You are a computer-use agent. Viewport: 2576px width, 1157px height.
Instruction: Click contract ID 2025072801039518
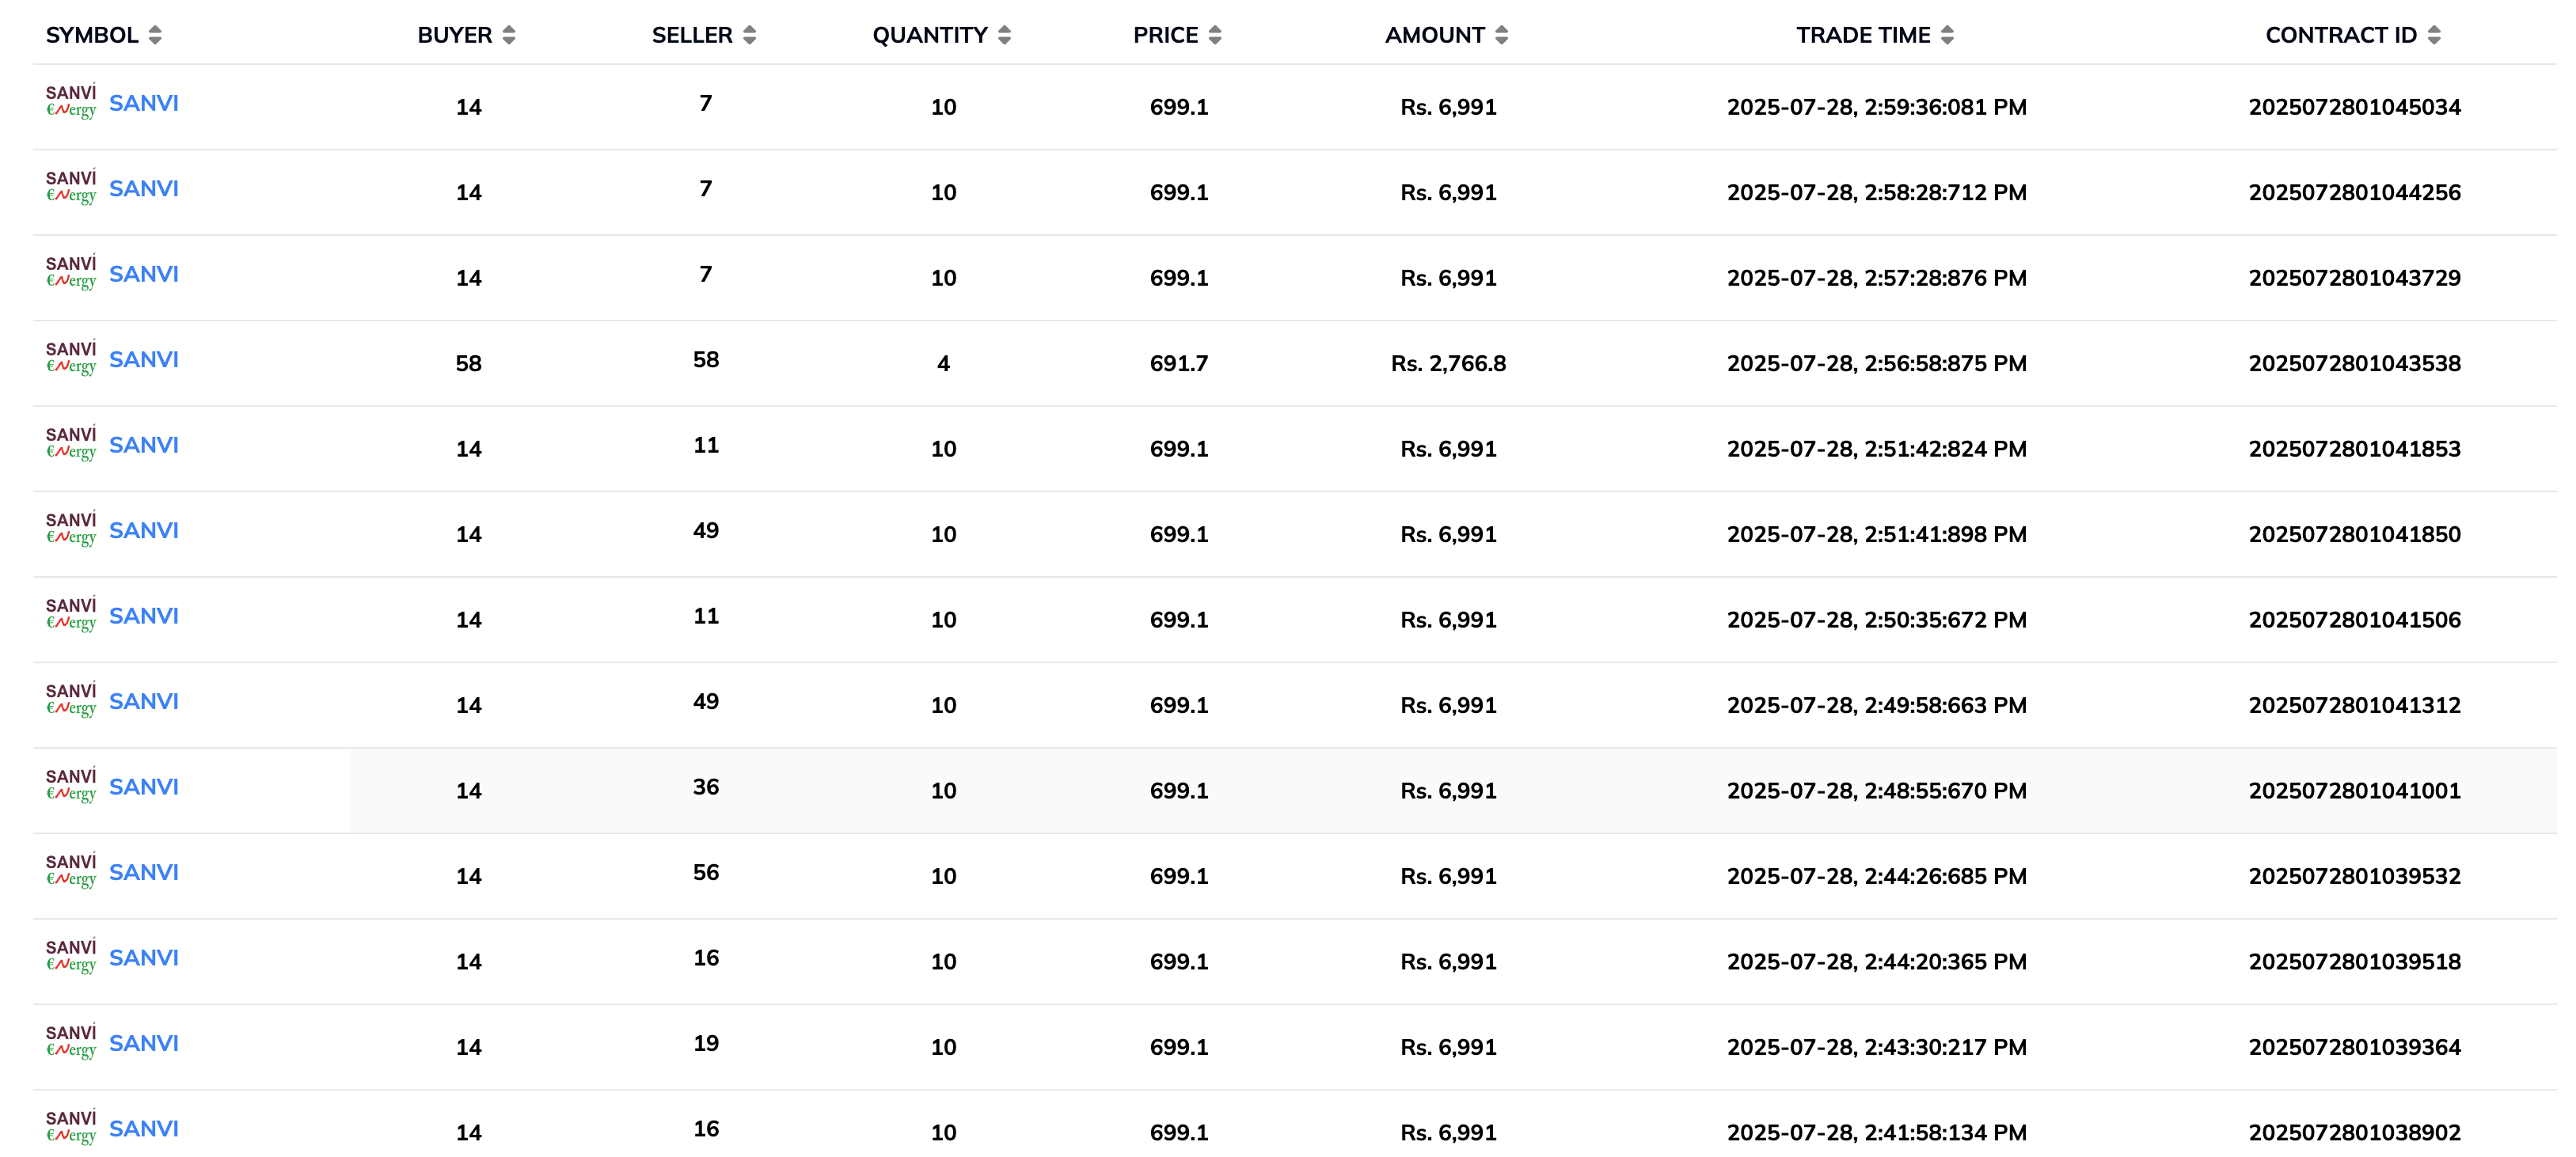click(x=2355, y=962)
